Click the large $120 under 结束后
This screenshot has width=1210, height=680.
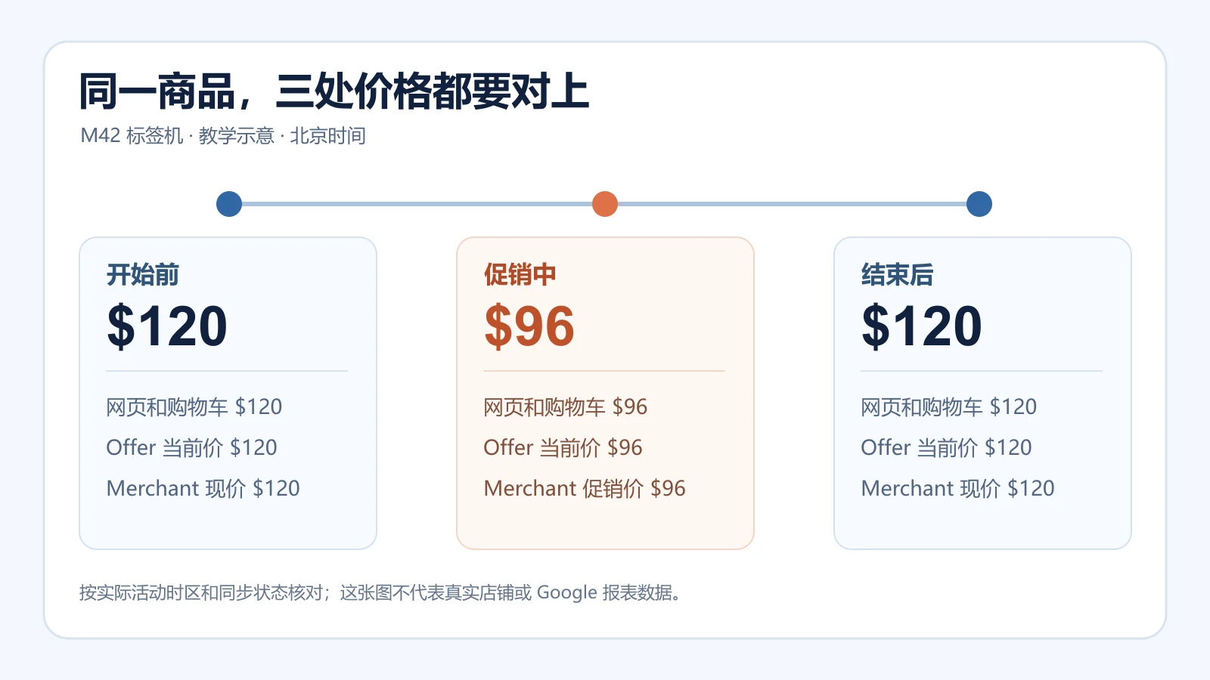click(x=922, y=326)
